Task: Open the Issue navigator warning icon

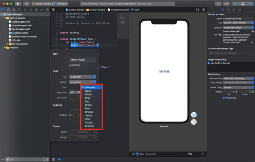Action: pos(25,10)
